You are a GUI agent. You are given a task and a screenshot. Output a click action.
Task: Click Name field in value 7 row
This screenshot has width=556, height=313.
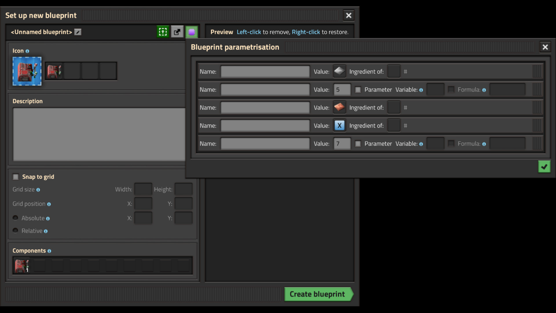[x=265, y=143]
